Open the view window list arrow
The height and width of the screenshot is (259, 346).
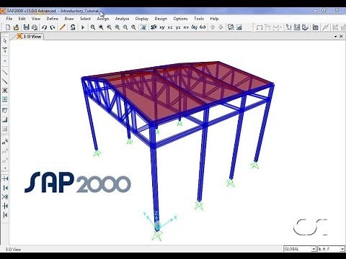pos(335,37)
